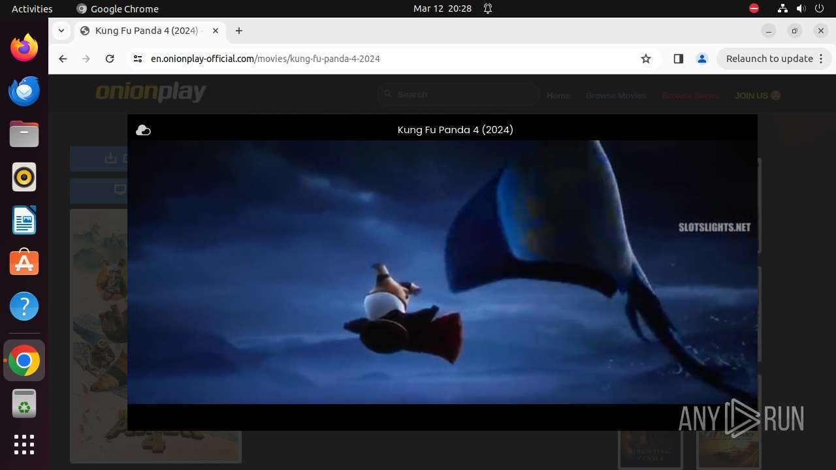Click the onionplay Search field
This screenshot has width=836, height=470.
click(458, 95)
